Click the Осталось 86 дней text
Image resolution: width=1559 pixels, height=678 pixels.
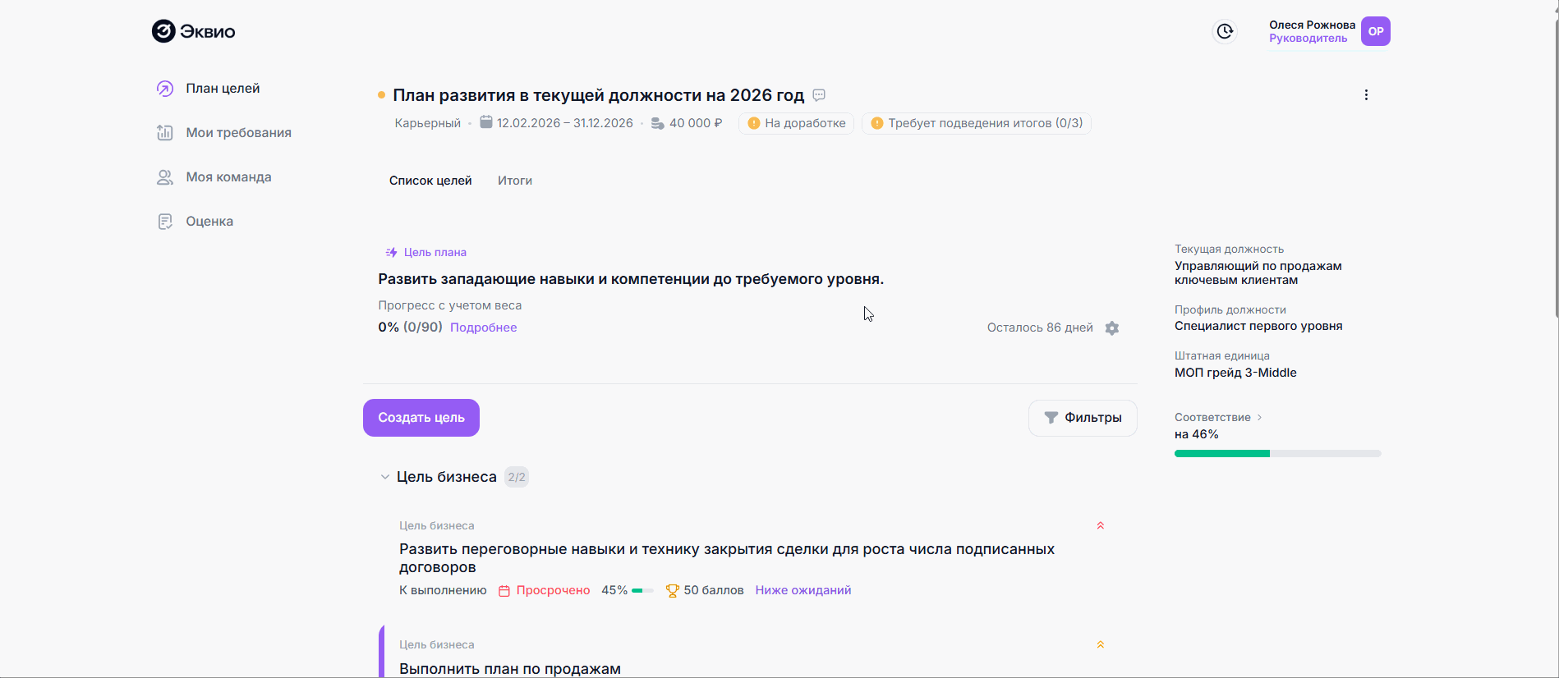click(1040, 328)
